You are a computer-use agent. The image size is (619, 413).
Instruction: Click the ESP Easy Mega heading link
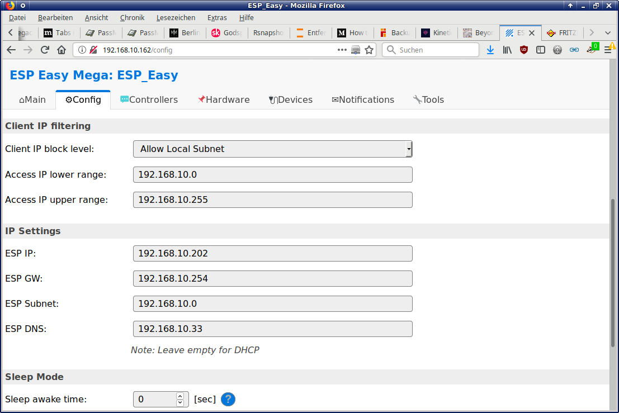click(93, 75)
